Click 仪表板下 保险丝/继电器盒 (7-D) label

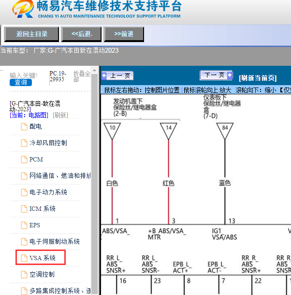point(222,106)
